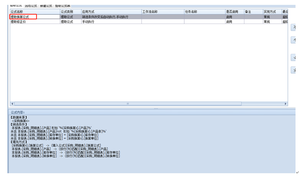Click the move-to-bottom arrow button
Screen dimensions: 299x176
click(x=294, y=70)
